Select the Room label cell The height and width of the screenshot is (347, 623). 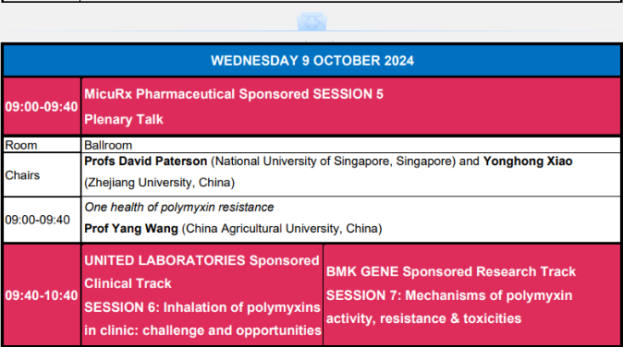pos(43,145)
